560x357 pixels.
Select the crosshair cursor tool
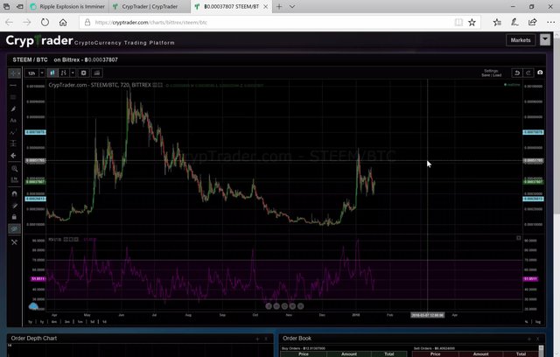14,73
